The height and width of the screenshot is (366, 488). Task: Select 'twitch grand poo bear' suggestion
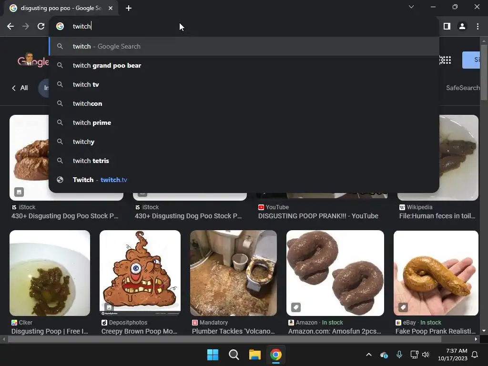pyautogui.click(x=244, y=65)
